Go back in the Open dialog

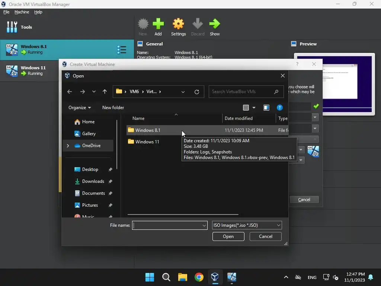[x=70, y=92]
